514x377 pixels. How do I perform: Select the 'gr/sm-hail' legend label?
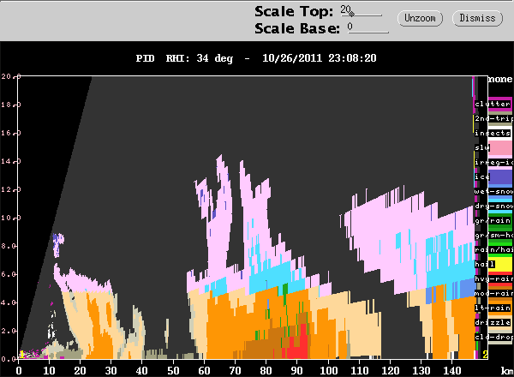(493, 235)
